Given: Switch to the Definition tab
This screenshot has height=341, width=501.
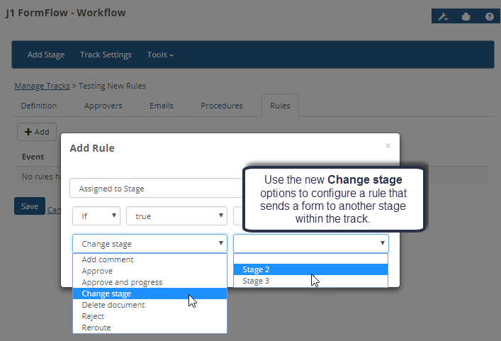Looking at the screenshot, I should [39, 106].
